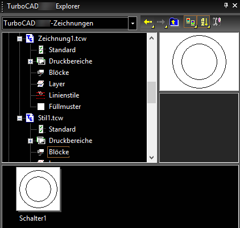240x228 pixels.
Task: Select Blöcke label under Zeichnung1.tcw
Action: (x=59, y=73)
